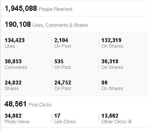Viewport: 148px width, 130px height.
Task: Click the 132,319 likes On Shares value
Action: click(x=111, y=40)
